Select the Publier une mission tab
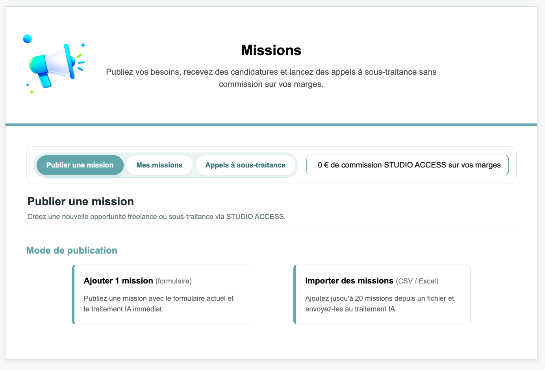Image resolution: width=545 pixels, height=370 pixels. (x=80, y=165)
